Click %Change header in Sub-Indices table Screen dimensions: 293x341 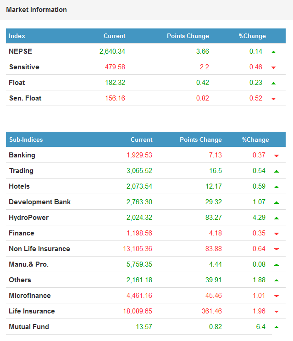[x=255, y=140]
